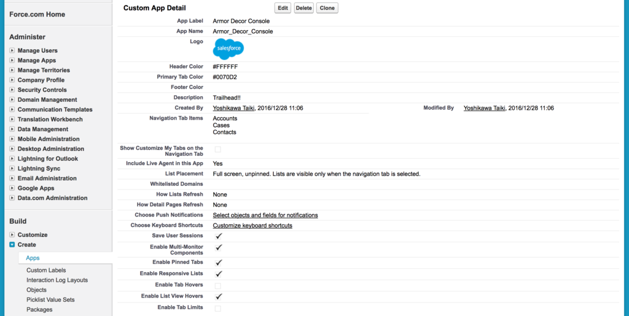Viewport: 629px width, 316px height.
Task: Open Customize keyboard shortcuts link
Action: coord(252,226)
